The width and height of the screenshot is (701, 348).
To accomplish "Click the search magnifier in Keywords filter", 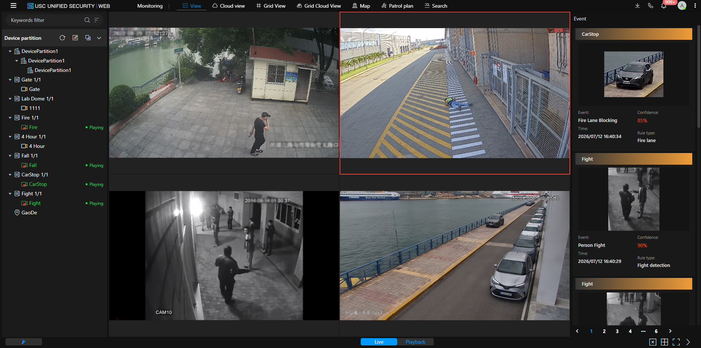I will point(87,20).
